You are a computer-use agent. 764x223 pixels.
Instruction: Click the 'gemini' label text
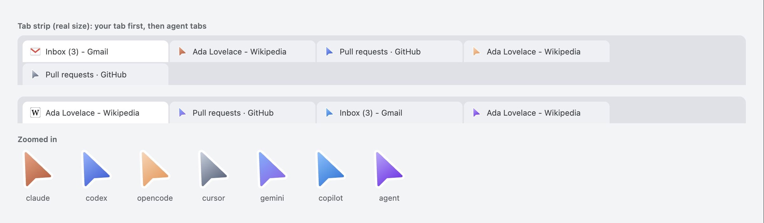(x=272, y=198)
